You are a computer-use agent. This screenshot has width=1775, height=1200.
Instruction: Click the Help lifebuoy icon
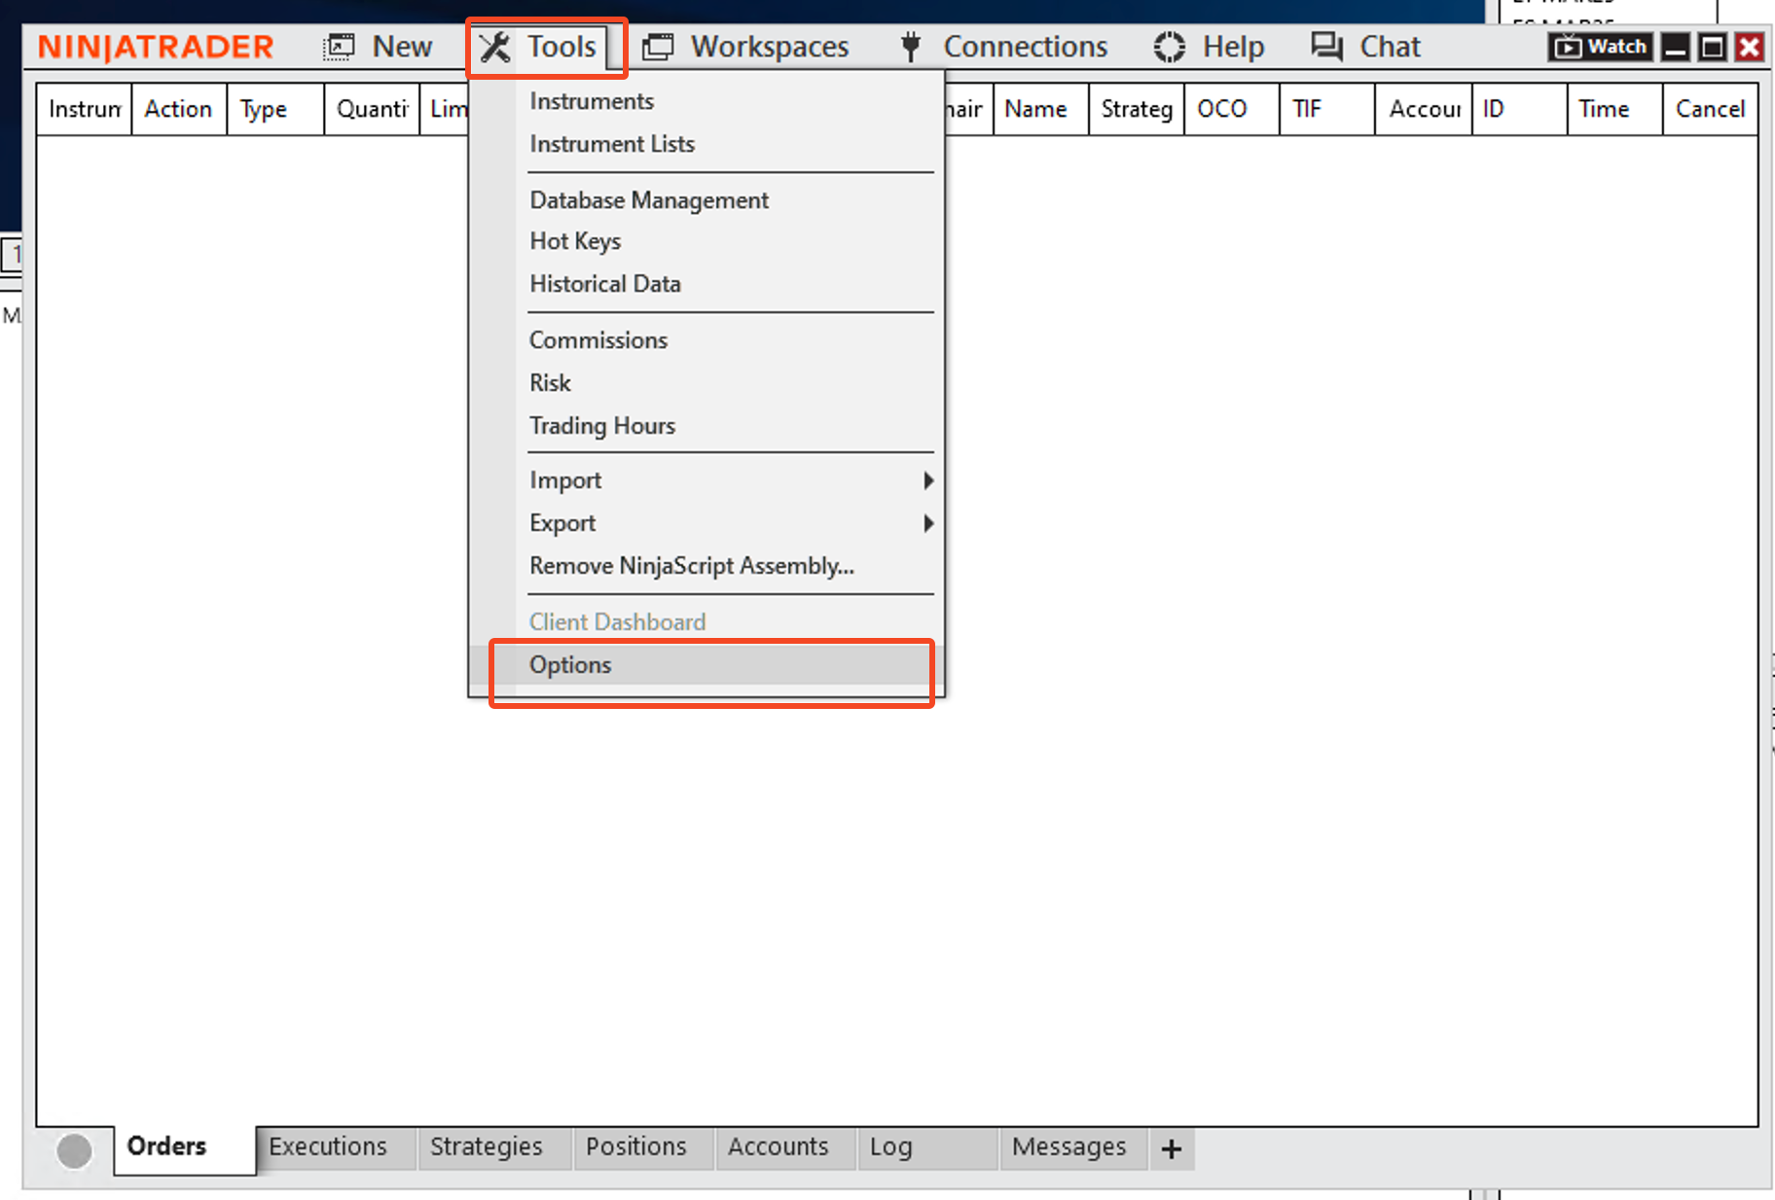tap(1169, 47)
